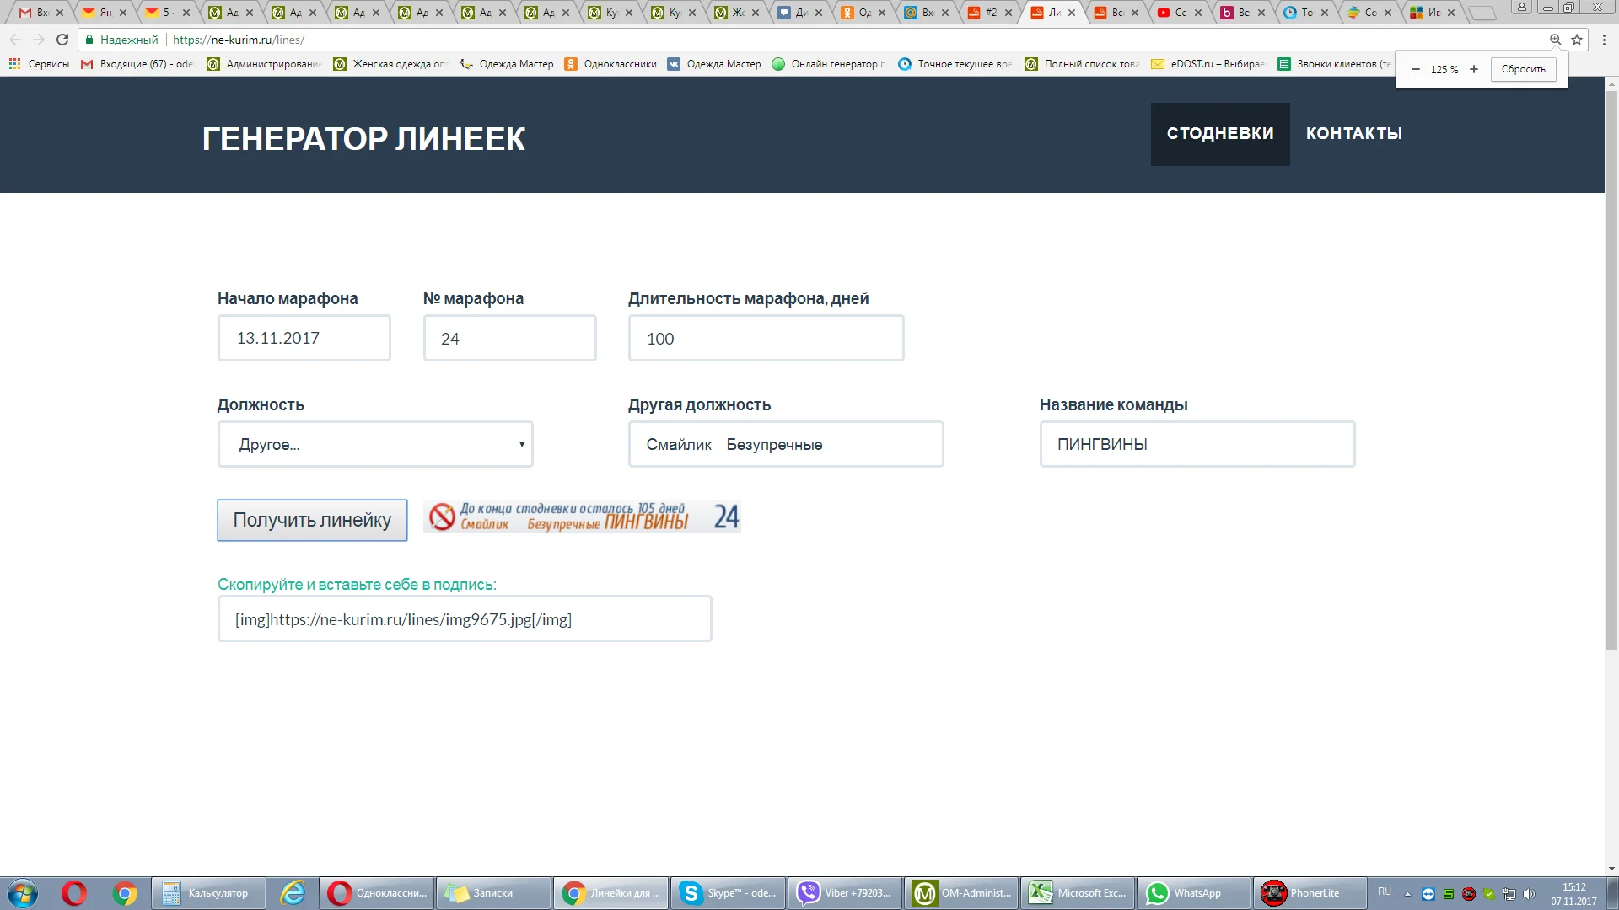
Task: Reload the page with browser refresh icon
Action: (x=62, y=40)
